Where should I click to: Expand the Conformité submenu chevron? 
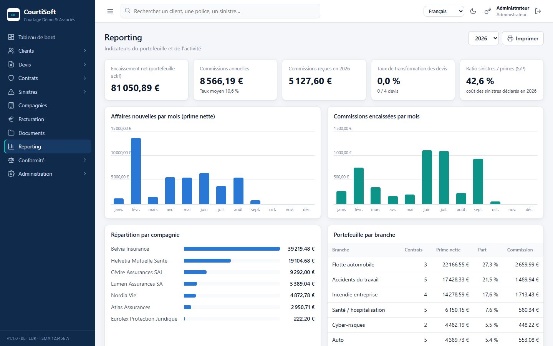tap(85, 160)
